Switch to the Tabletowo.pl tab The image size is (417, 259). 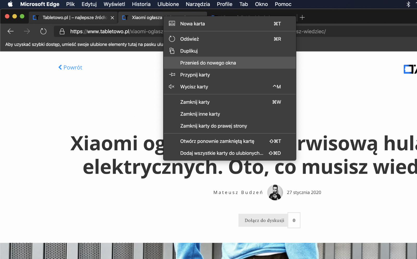click(x=73, y=17)
